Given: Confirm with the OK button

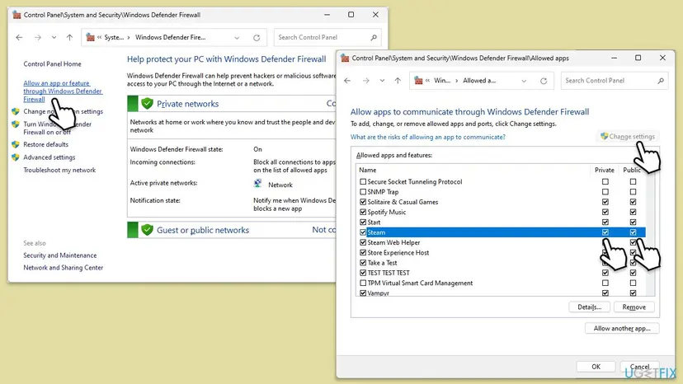Looking at the screenshot, I should pos(596,367).
